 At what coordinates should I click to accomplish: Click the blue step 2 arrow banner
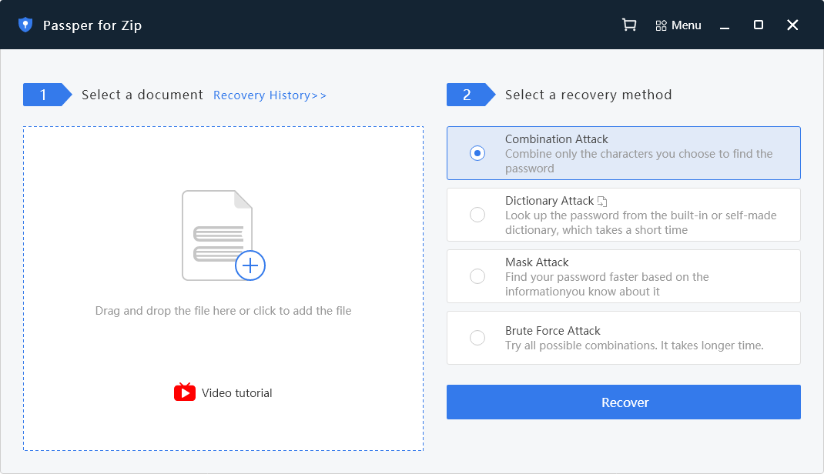click(x=471, y=95)
